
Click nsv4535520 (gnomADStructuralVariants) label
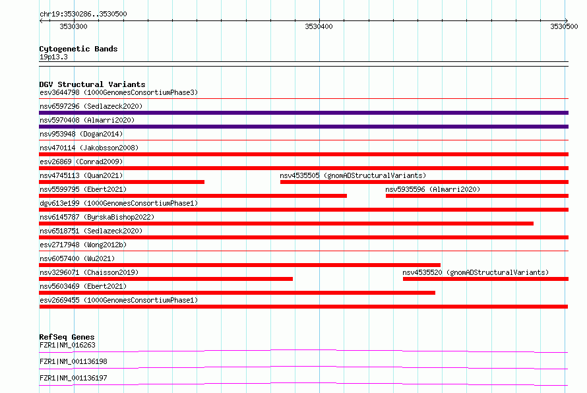click(476, 272)
